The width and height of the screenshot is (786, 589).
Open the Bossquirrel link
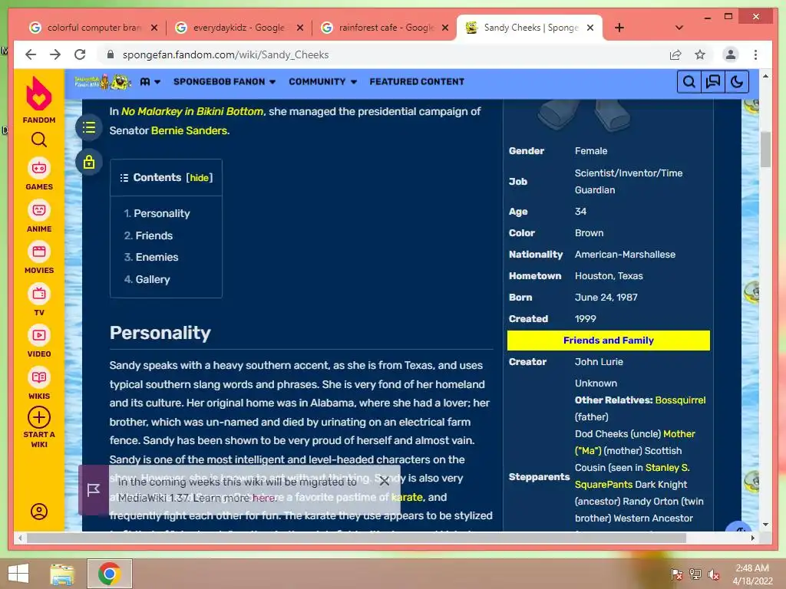point(680,400)
